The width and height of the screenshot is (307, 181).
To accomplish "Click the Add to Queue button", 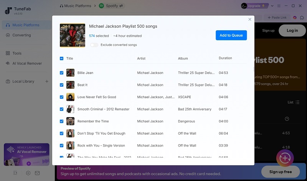I will [x=231, y=35].
